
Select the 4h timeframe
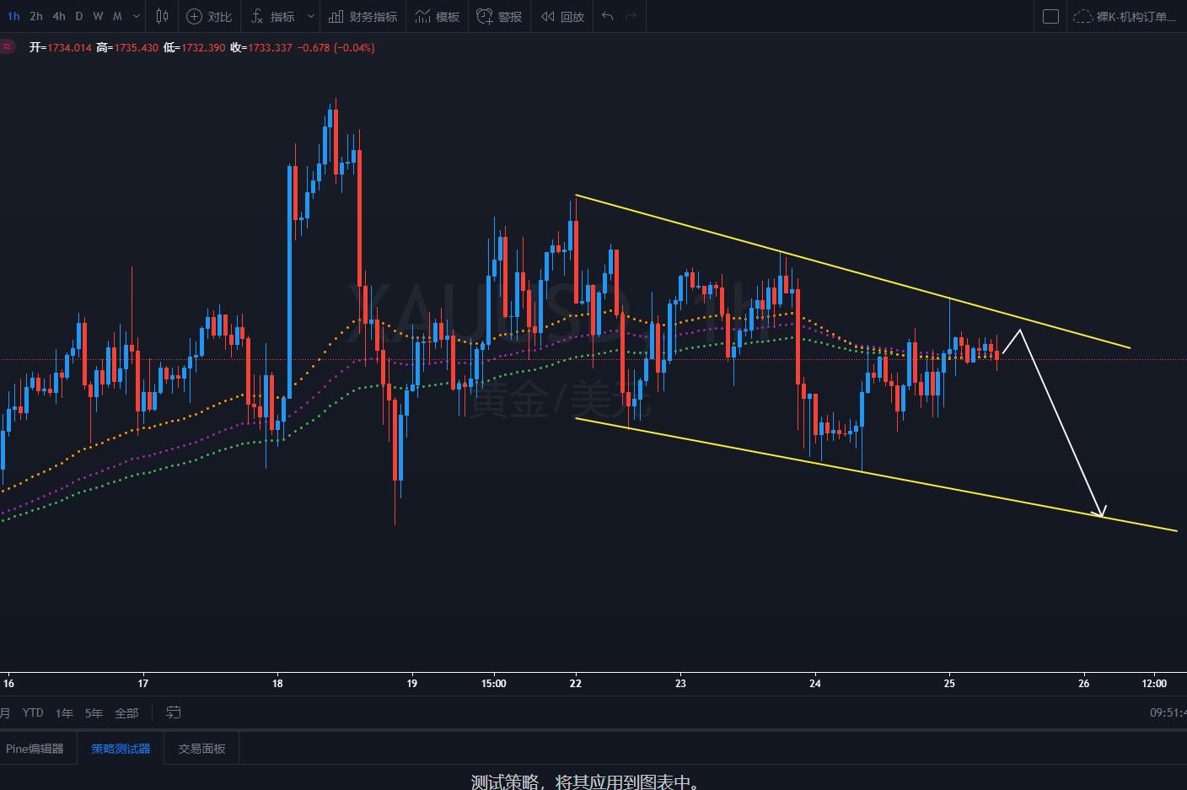[x=58, y=16]
